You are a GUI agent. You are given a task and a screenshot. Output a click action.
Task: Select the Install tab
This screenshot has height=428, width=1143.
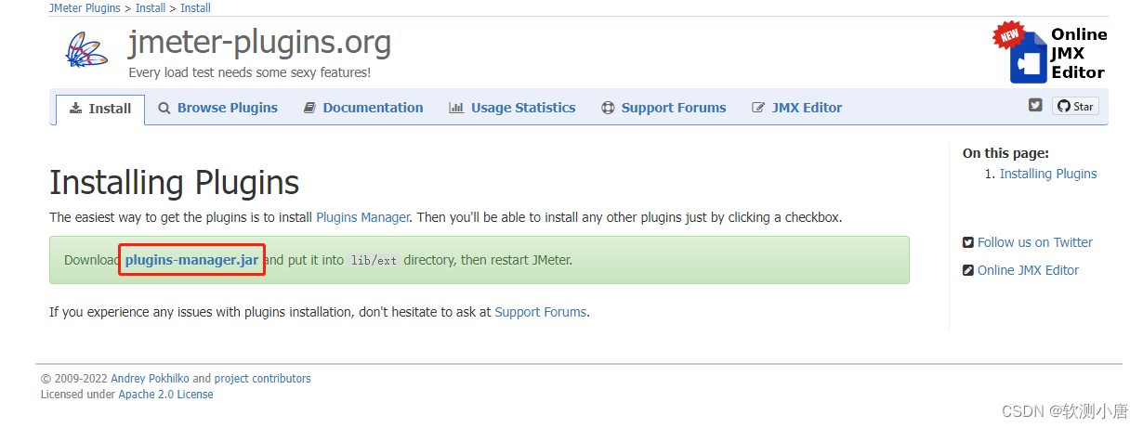(100, 109)
